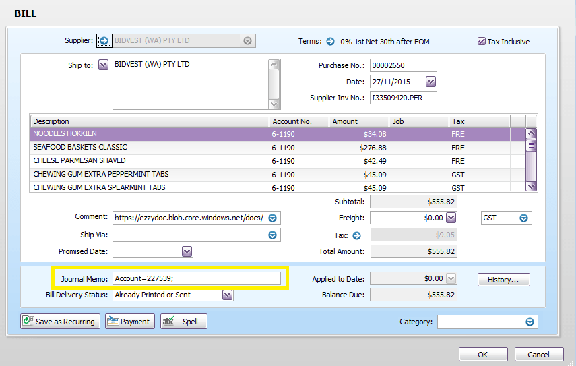This screenshot has height=366, width=576.
Task: Click the Purchase No. field 00002650
Action: click(404, 65)
